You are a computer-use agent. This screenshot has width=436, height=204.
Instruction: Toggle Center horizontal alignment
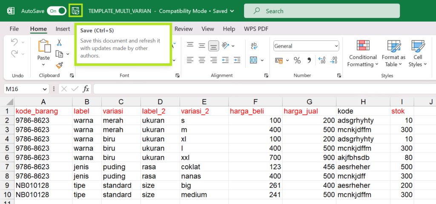202,60
